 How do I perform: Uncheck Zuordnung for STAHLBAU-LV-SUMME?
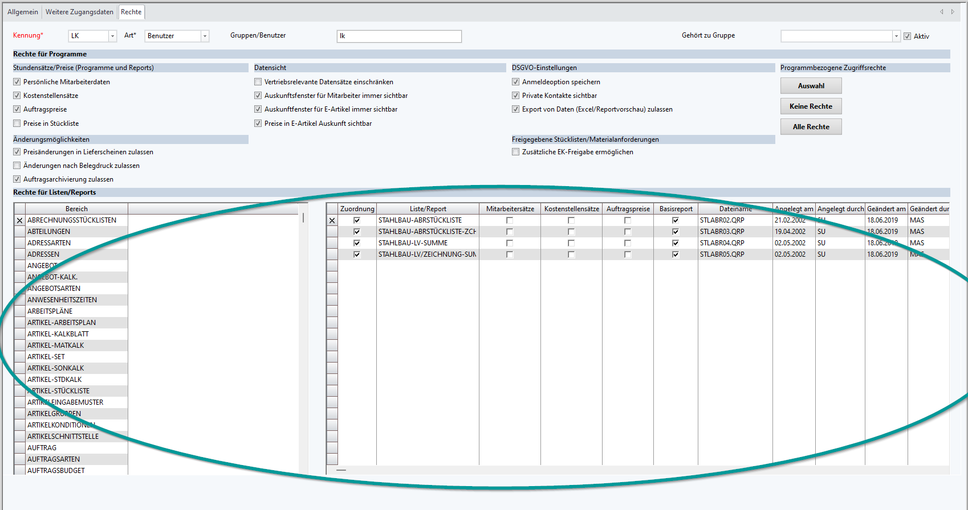click(357, 243)
